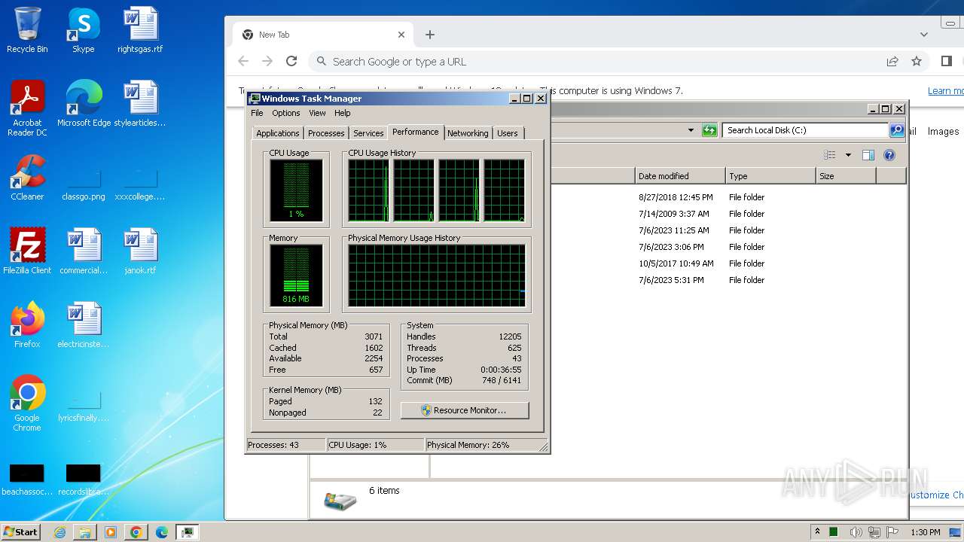Open Explorer view options dropdown arrow

pyautogui.click(x=848, y=155)
